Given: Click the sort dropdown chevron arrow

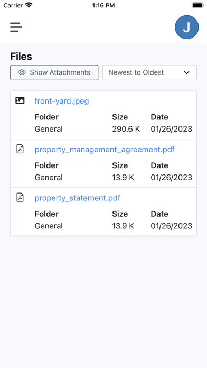Looking at the screenshot, I should (x=186, y=73).
